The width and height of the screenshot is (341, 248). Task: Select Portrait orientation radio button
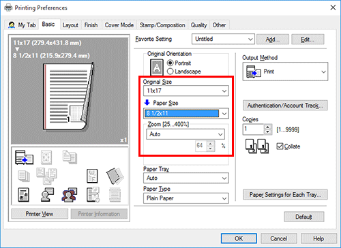coord(170,63)
